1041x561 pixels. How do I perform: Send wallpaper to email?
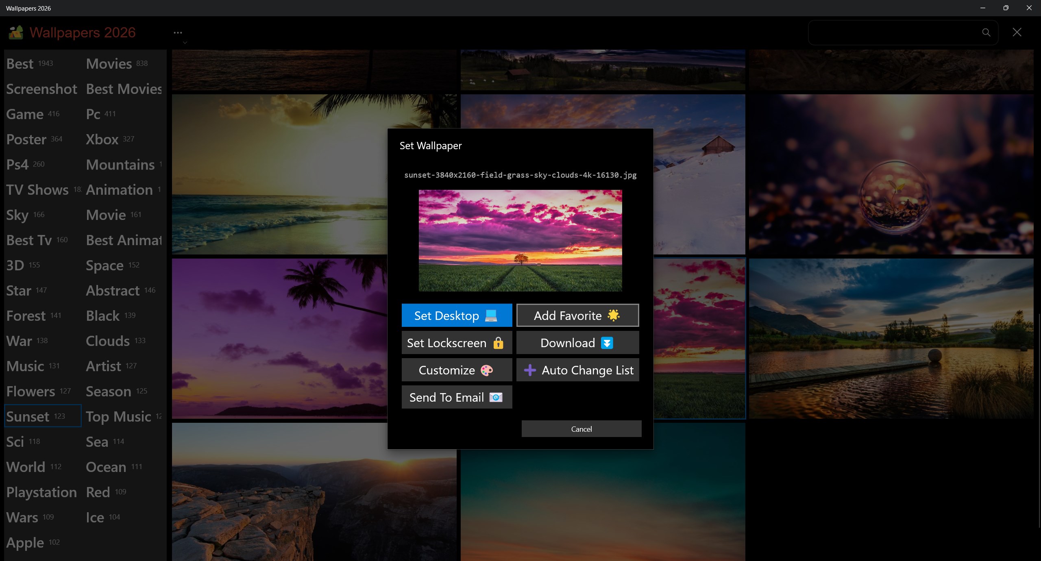[457, 397]
